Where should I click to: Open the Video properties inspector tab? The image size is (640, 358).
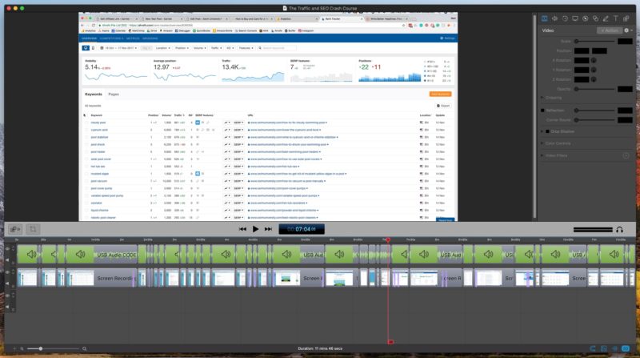tap(545, 18)
